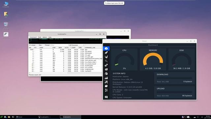Open the folder icon in the taskbar
211x119 pixels.
[9, 117]
